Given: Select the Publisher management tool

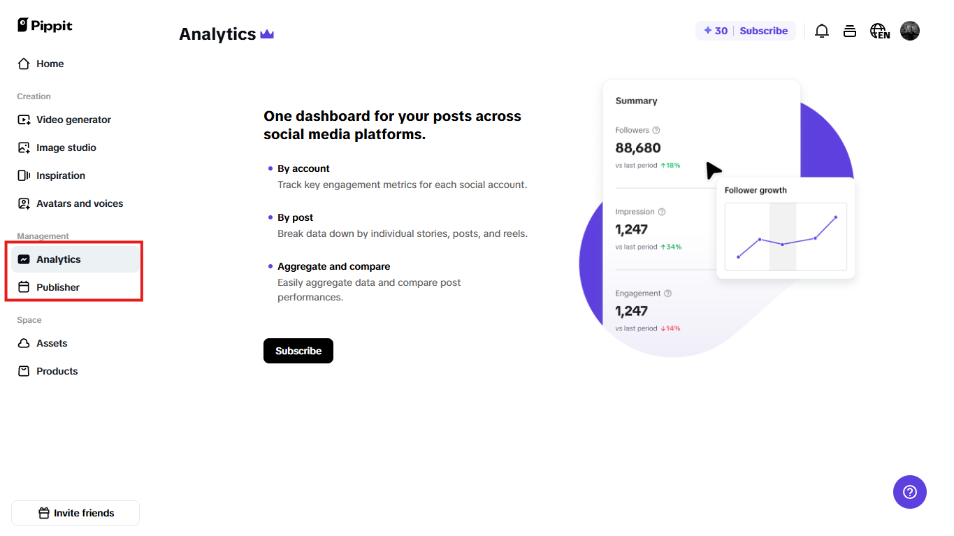Looking at the screenshot, I should [59, 287].
